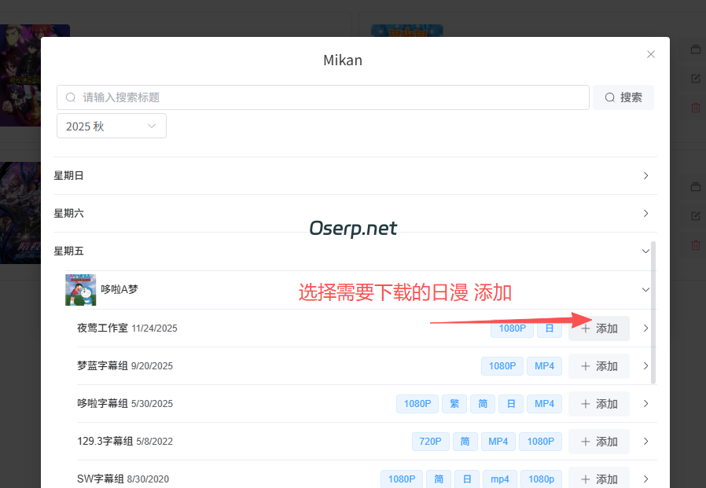Add the 夜莺工作室 release via 添加

coord(598,328)
